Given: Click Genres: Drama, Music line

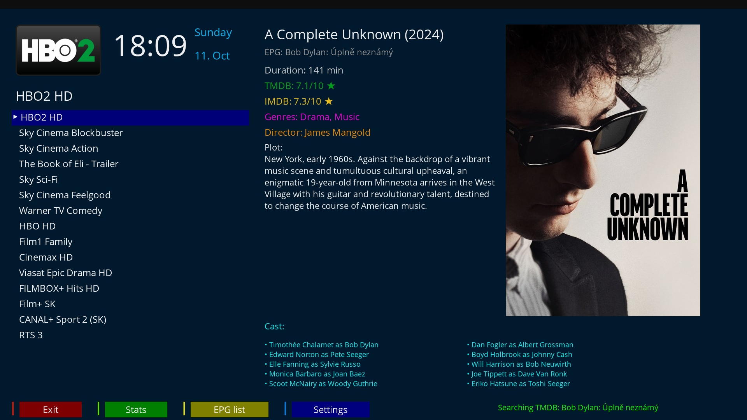Looking at the screenshot, I should tap(312, 117).
